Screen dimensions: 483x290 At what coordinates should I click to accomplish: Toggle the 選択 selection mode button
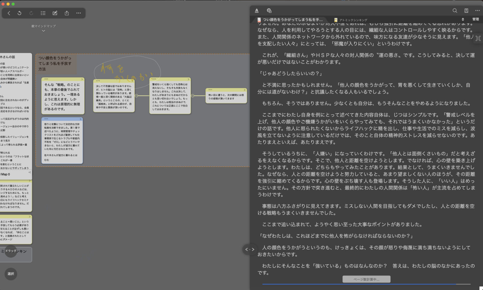click(11, 274)
